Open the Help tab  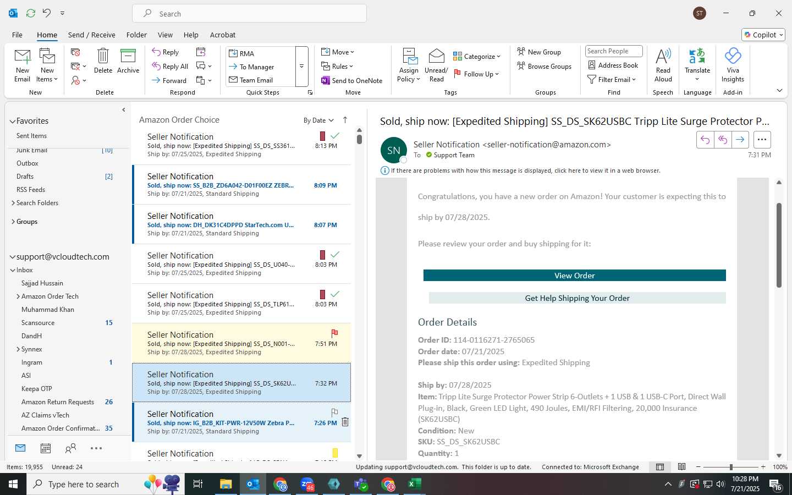[191, 35]
